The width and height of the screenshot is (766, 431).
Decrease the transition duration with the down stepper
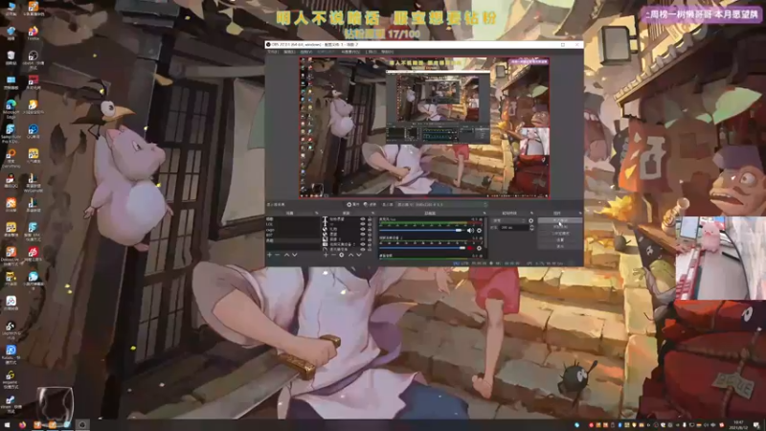pyautogui.click(x=532, y=230)
